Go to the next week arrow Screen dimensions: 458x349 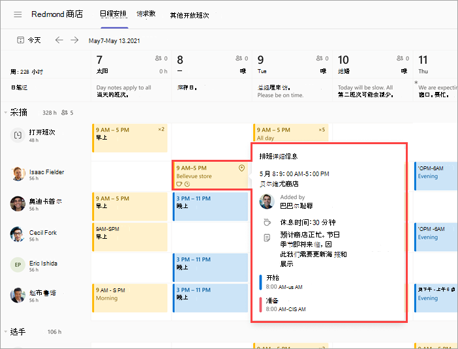pos(74,40)
